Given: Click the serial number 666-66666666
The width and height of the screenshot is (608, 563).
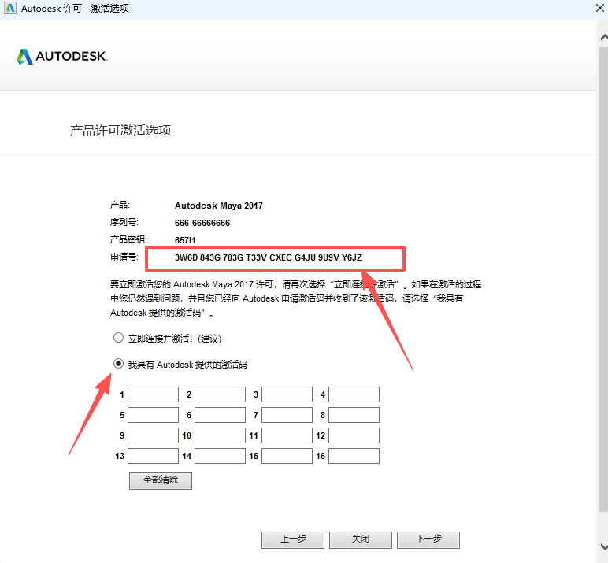Looking at the screenshot, I should pyautogui.click(x=202, y=223).
